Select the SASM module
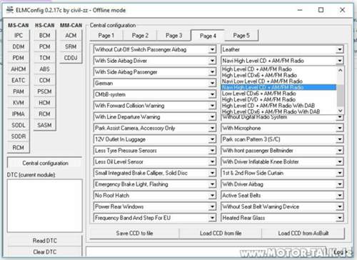 coord(45,125)
